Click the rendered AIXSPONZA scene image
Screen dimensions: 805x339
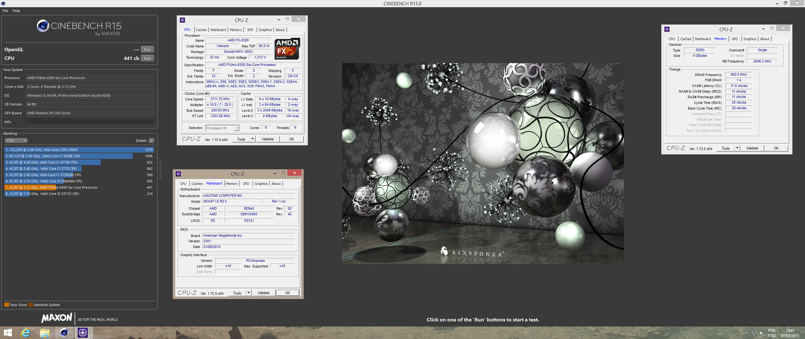pyautogui.click(x=483, y=163)
